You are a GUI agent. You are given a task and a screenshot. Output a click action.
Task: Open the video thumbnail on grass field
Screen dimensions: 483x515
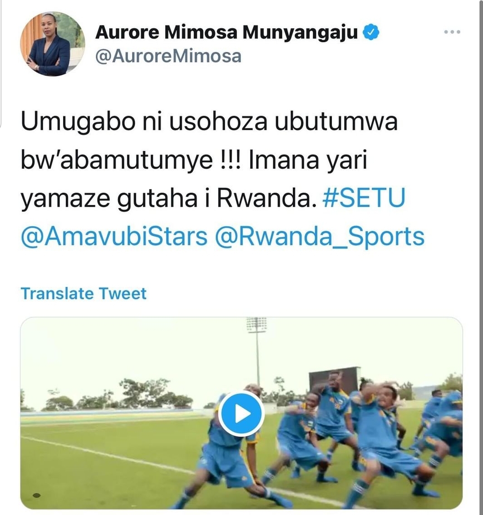241,413
